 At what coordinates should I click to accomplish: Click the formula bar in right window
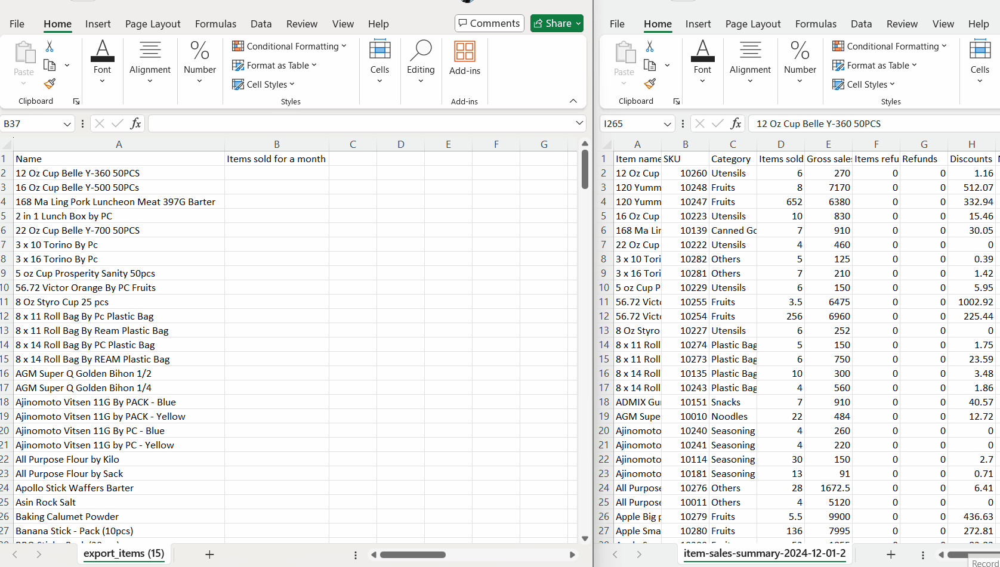pyautogui.click(x=871, y=123)
